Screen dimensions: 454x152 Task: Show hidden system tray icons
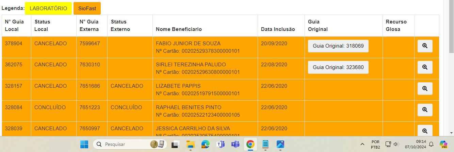click(x=362, y=144)
